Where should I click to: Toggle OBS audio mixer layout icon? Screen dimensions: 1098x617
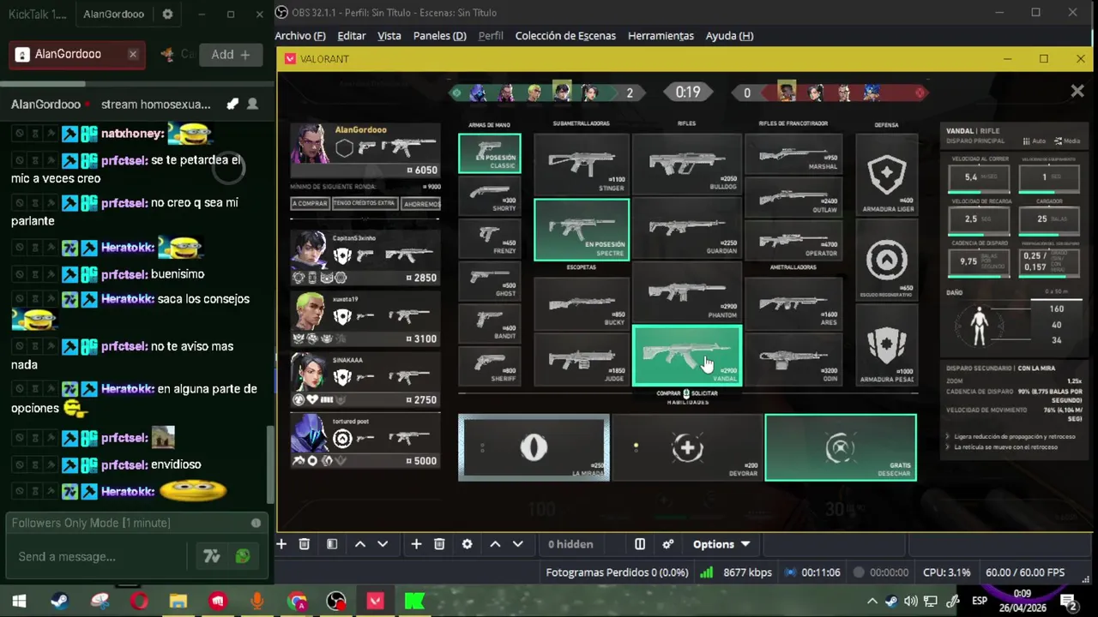640,544
